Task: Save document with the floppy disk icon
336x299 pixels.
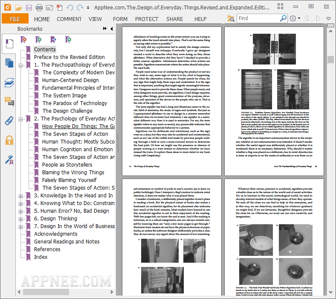Action: pos(29,8)
